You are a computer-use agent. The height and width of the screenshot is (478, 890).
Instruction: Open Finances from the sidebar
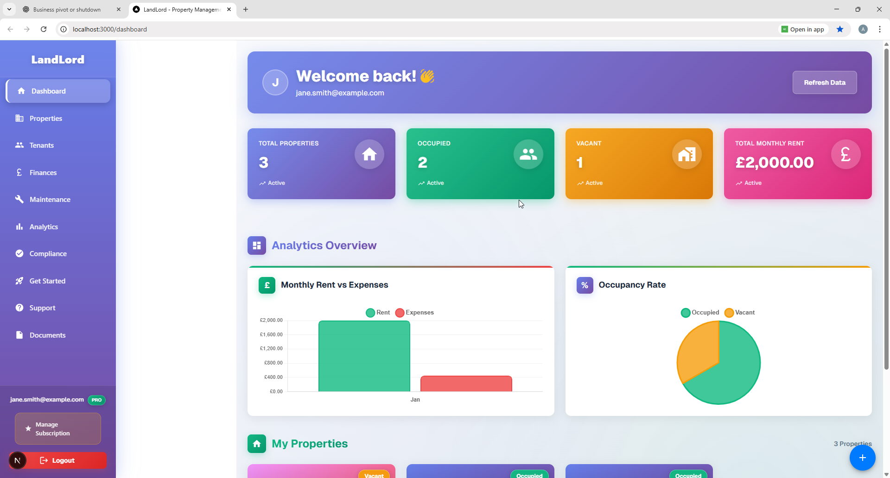point(43,172)
